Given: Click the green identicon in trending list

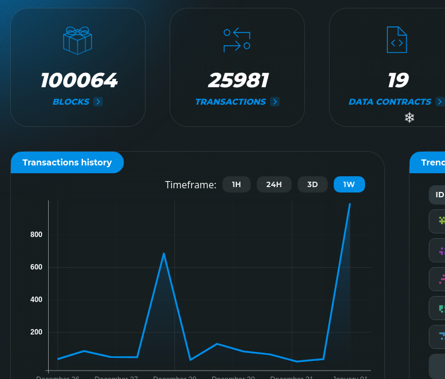Looking at the screenshot, I should [x=441, y=220].
